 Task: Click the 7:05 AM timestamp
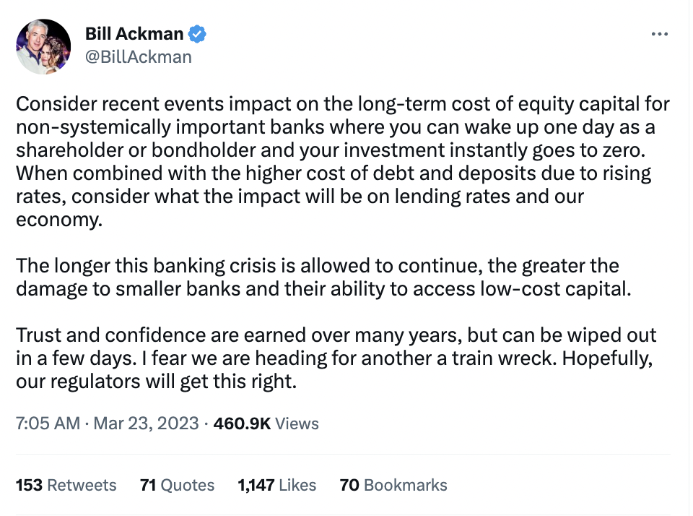click(x=48, y=423)
